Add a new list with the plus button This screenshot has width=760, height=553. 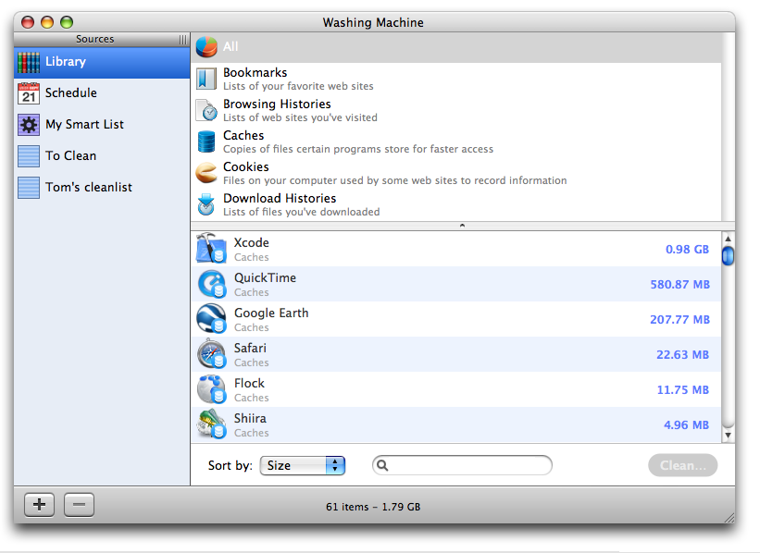pyautogui.click(x=39, y=505)
